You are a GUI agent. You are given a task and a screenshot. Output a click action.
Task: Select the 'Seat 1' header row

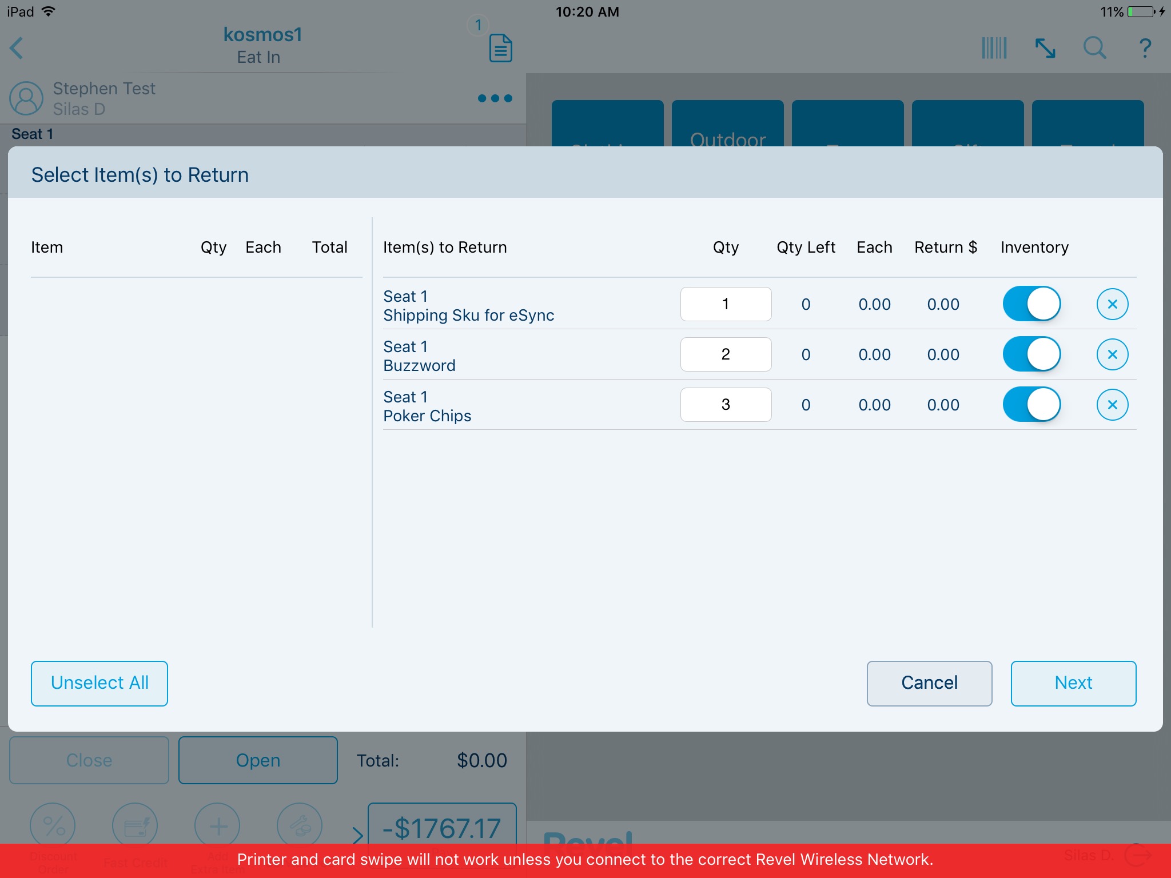click(263, 134)
